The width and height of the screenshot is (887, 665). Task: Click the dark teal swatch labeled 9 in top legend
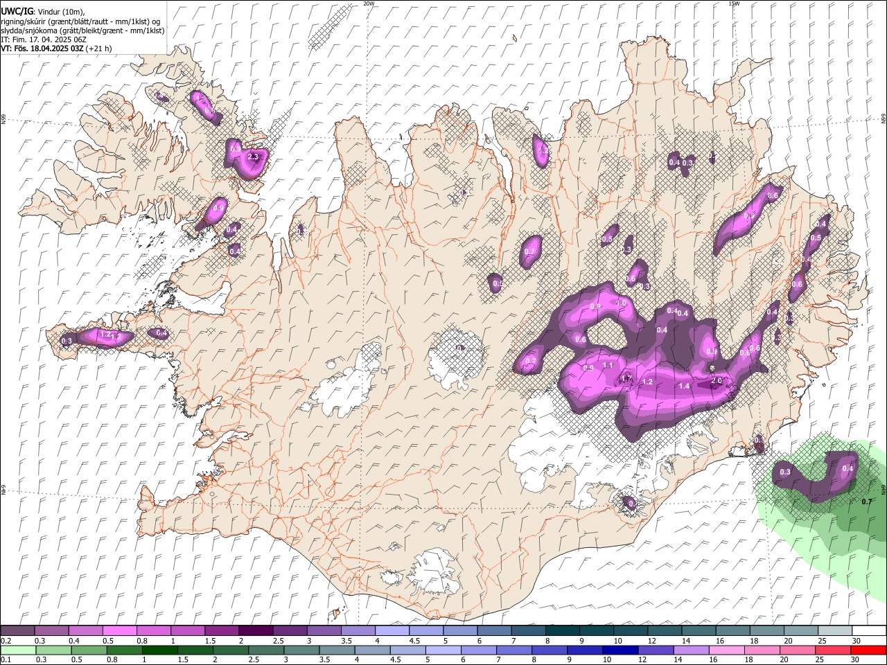595,630
